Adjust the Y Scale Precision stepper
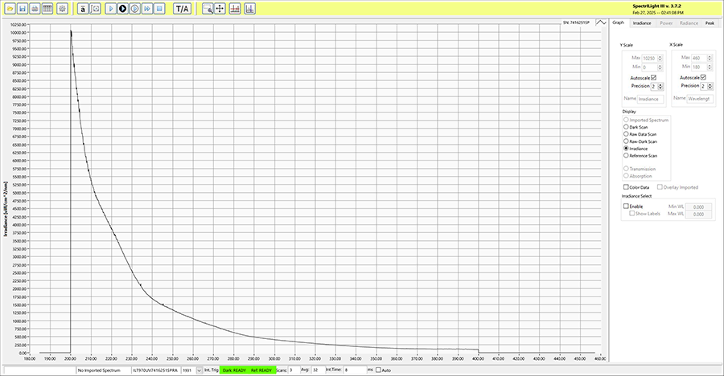Screen dimensions: 724x376 (660, 86)
